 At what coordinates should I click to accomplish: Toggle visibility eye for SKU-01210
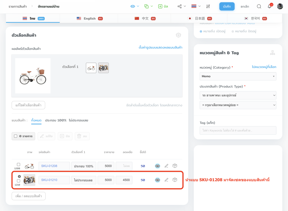click(157, 180)
